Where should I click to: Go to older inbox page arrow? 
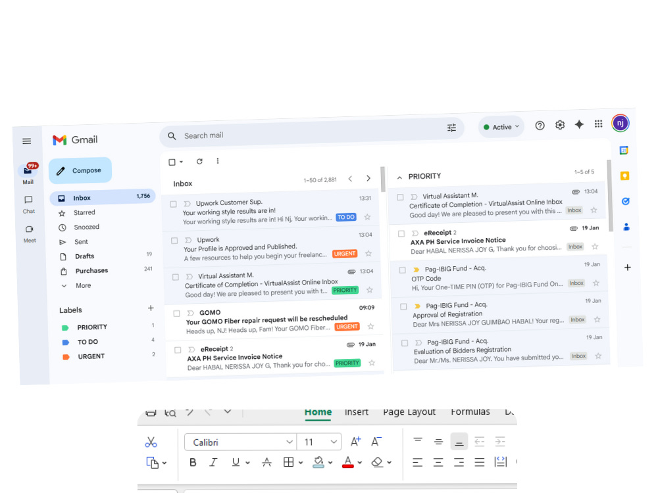point(368,178)
